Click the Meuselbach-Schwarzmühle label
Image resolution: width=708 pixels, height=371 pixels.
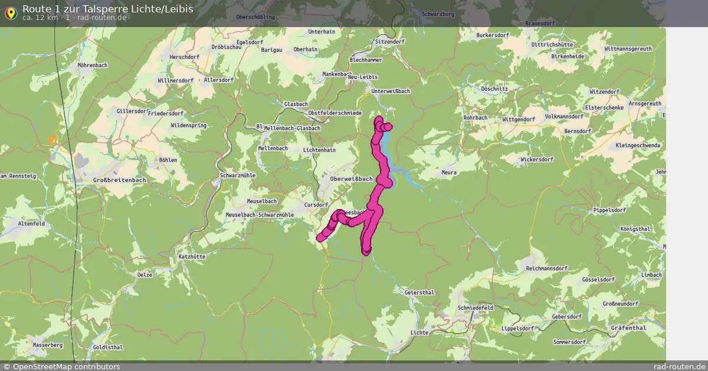click(x=260, y=216)
